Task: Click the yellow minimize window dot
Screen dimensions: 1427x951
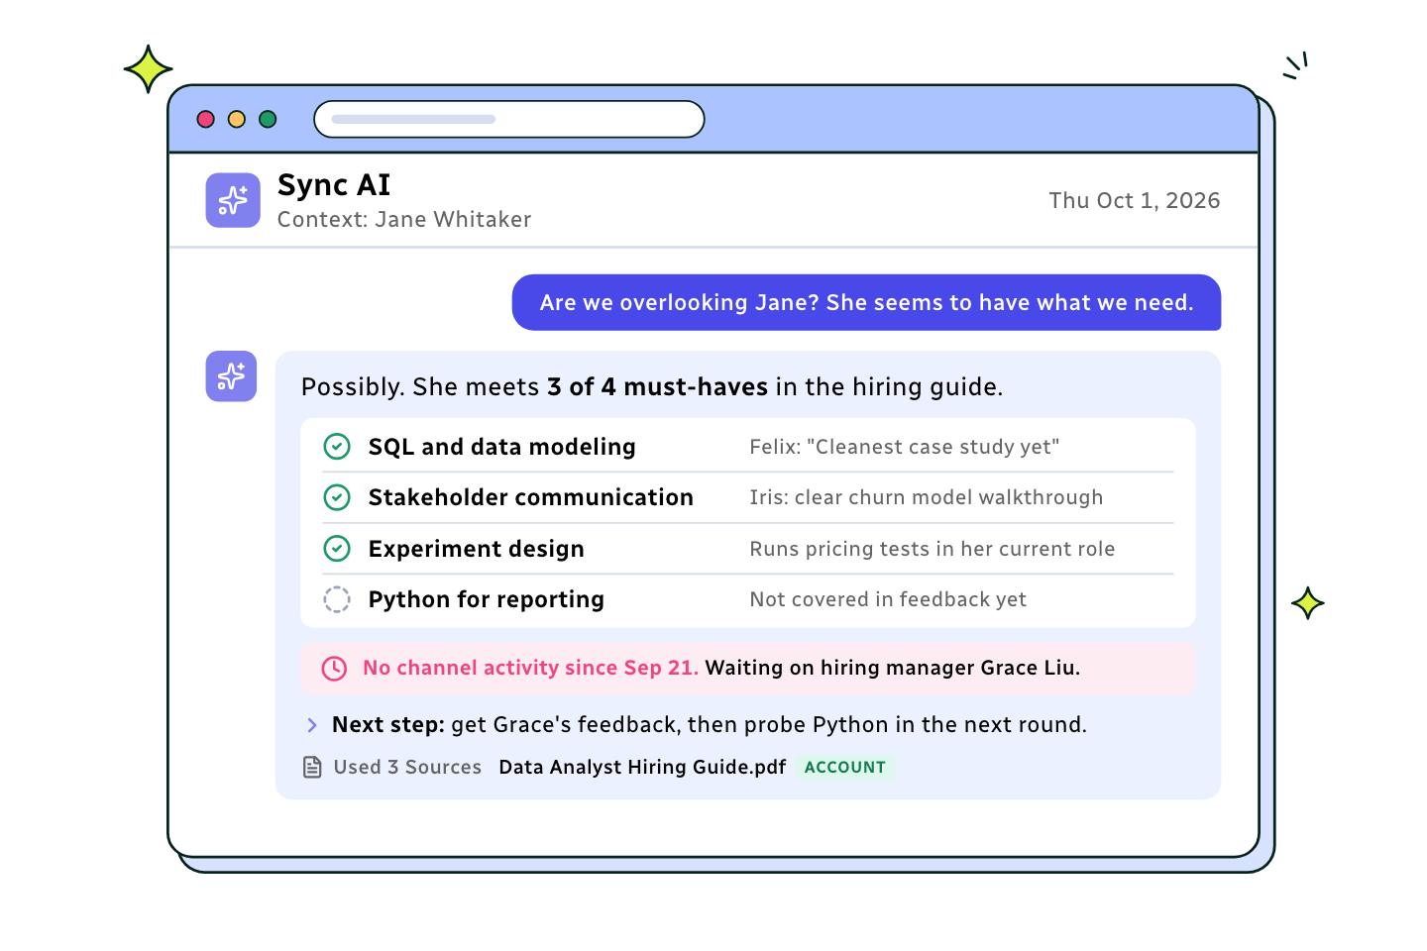Action: pyautogui.click(x=237, y=119)
